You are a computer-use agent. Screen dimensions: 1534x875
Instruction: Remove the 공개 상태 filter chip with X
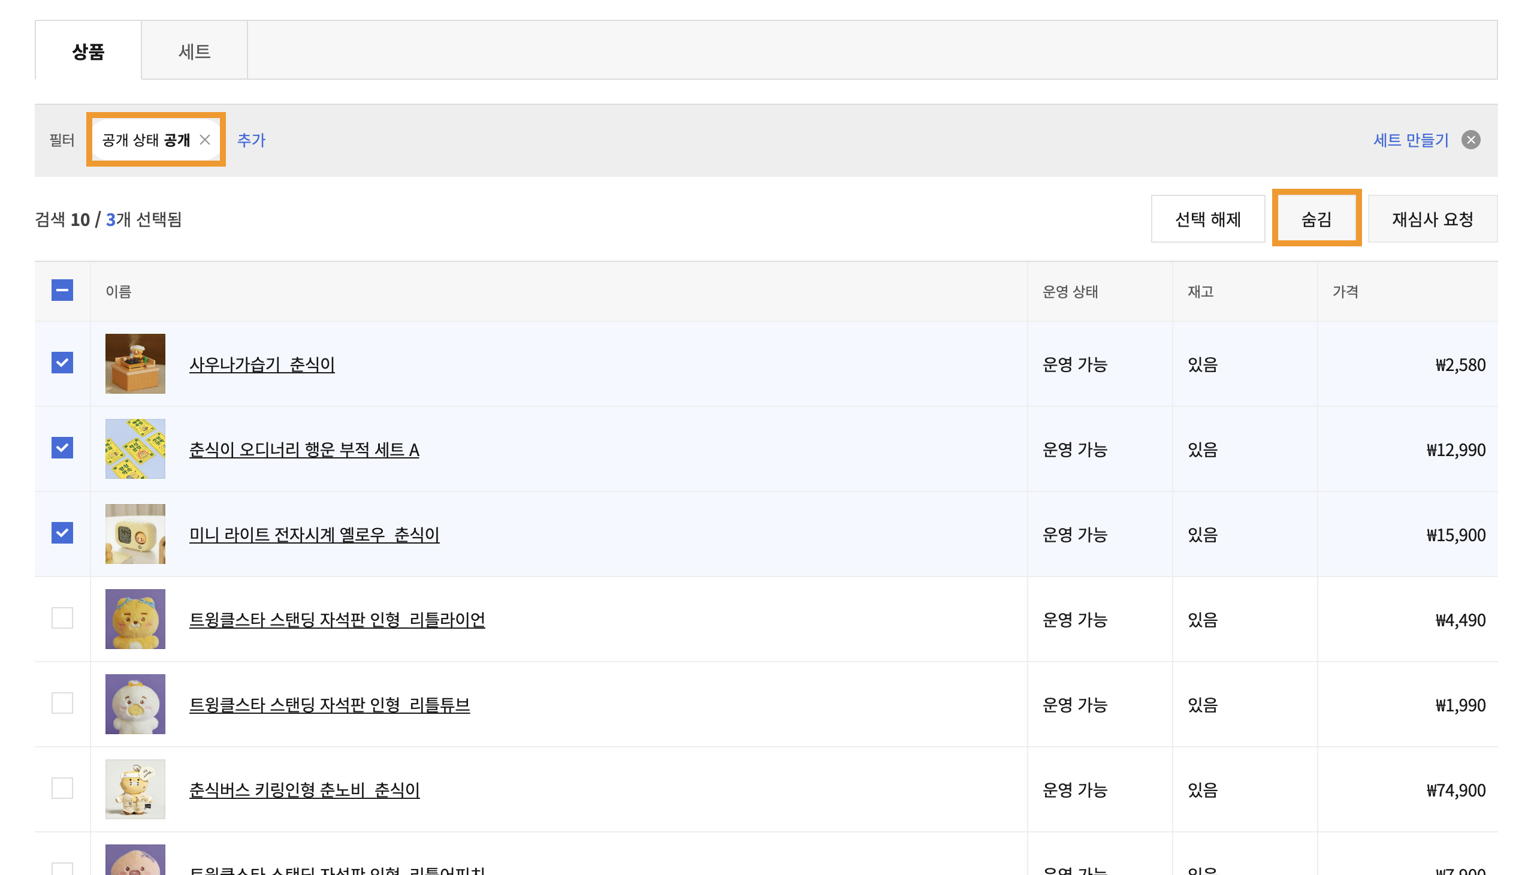pos(205,140)
